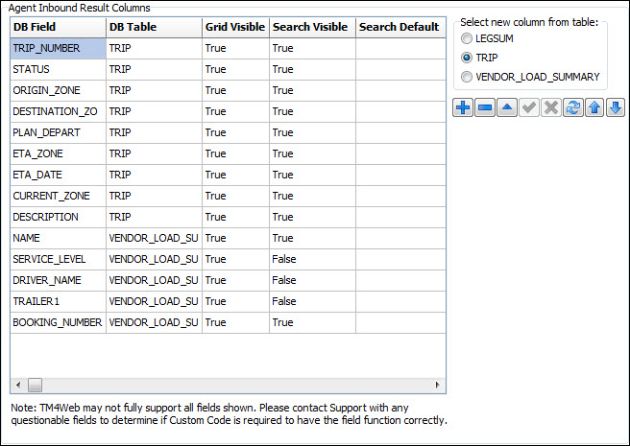Image resolution: width=630 pixels, height=446 pixels.
Task: Click the grey X cancel button
Action: tap(550, 107)
